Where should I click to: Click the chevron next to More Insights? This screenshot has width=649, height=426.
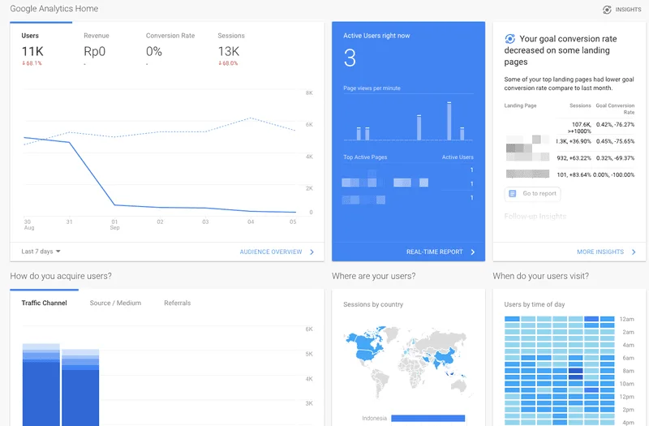coord(634,252)
